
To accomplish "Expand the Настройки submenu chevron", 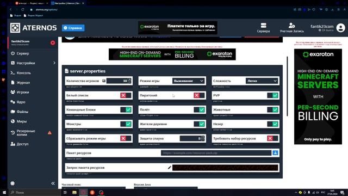I will [54, 63].
